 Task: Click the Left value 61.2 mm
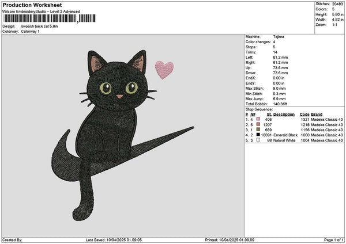280,58
